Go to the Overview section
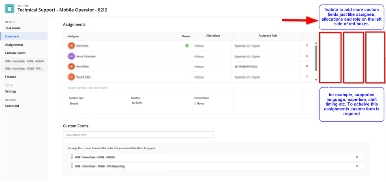The width and height of the screenshot is (386, 182). click(x=12, y=36)
